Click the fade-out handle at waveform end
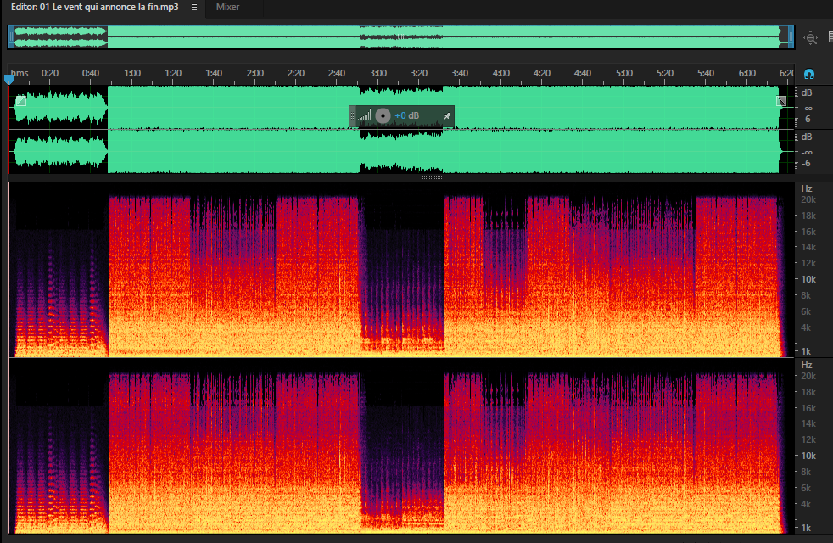This screenshot has width=833, height=543. (x=781, y=100)
